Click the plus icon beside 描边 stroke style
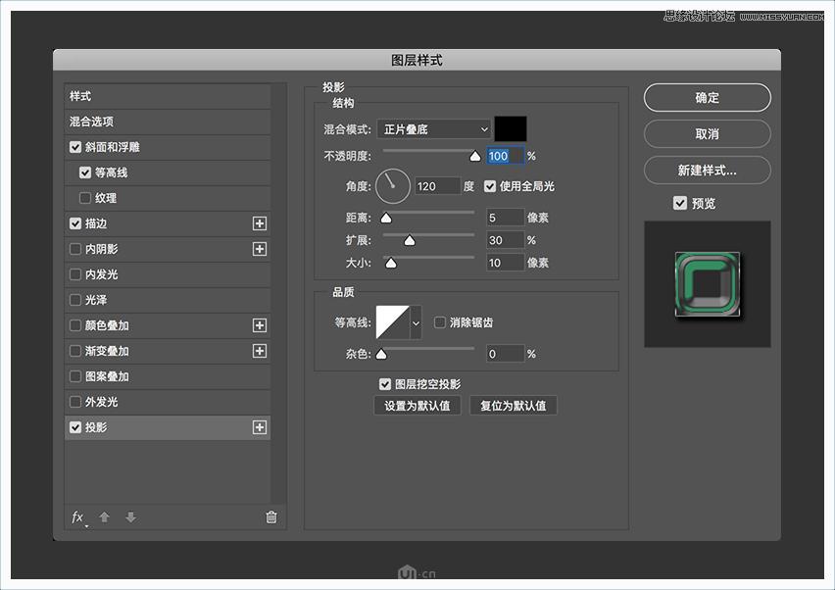The image size is (835, 590). pos(260,223)
